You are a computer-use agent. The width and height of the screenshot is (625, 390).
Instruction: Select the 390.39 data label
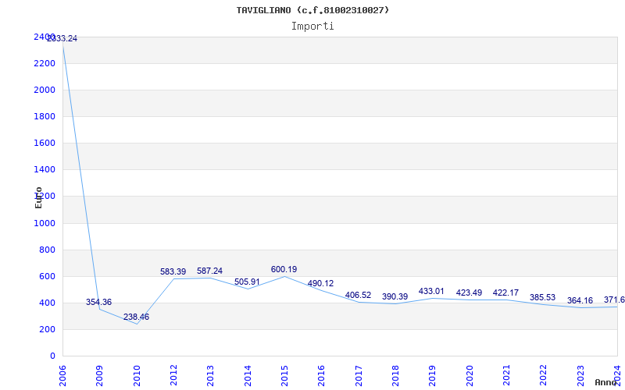pyautogui.click(x=395, y=296)
